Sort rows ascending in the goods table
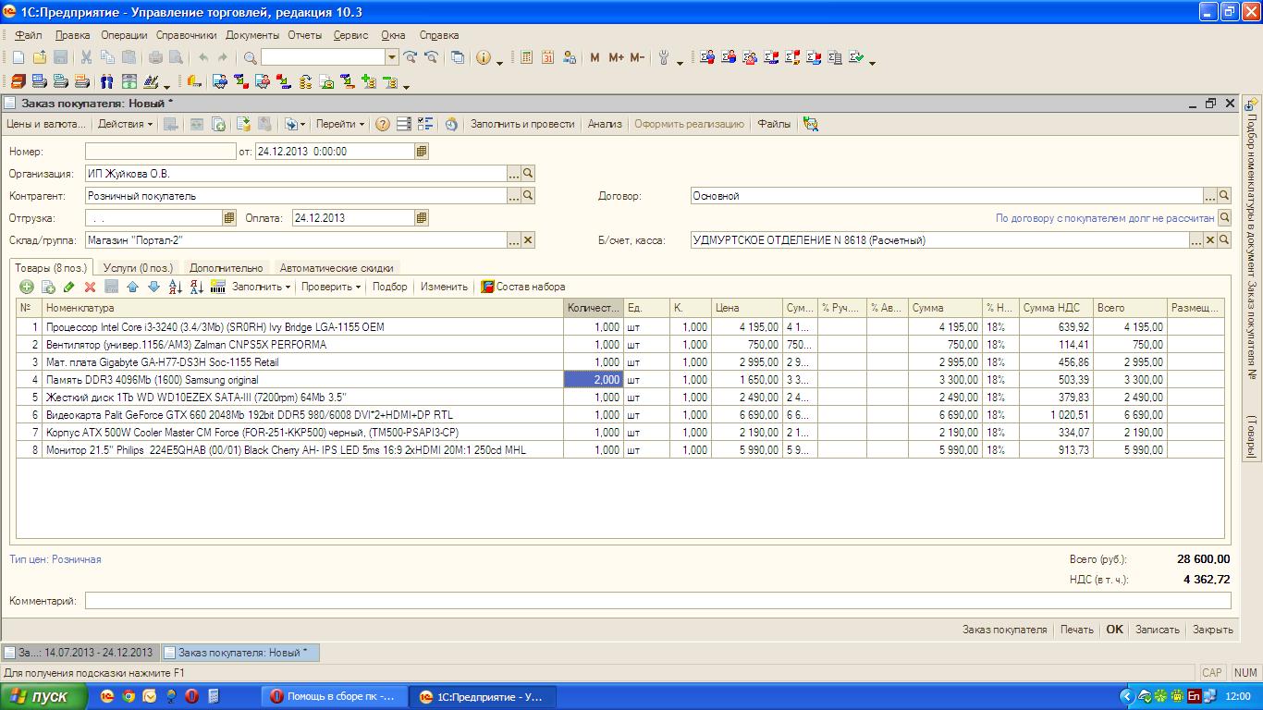 (x=176, y=288)
